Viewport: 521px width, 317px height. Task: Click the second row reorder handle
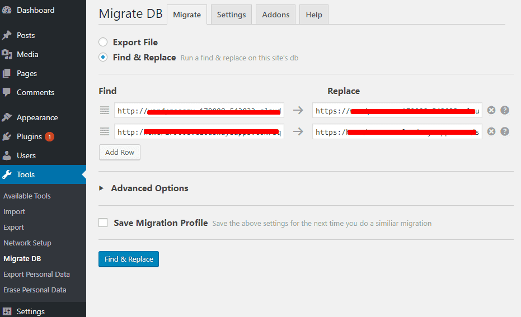tap(105, 132)
